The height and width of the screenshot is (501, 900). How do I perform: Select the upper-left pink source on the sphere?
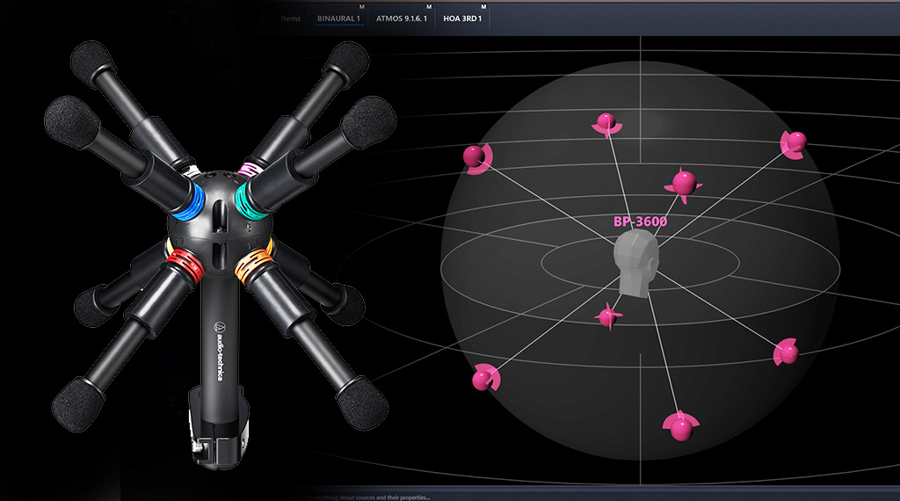[x=476, y=156]
